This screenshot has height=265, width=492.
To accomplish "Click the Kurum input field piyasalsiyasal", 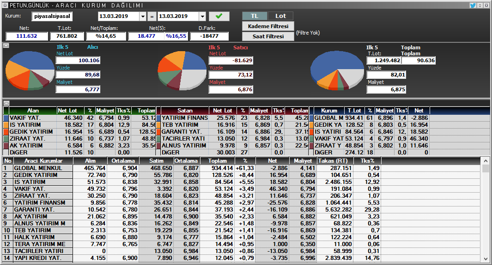I will tap(52, 16).
